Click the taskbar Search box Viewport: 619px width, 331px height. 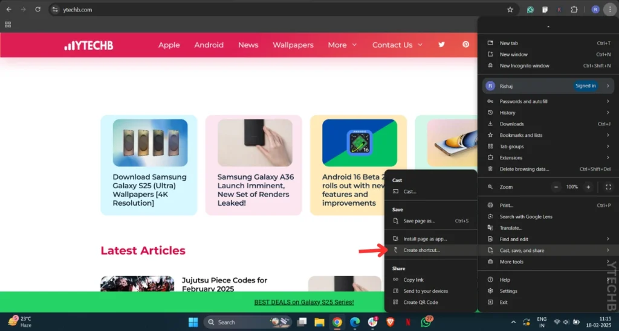tap(248, 323)
